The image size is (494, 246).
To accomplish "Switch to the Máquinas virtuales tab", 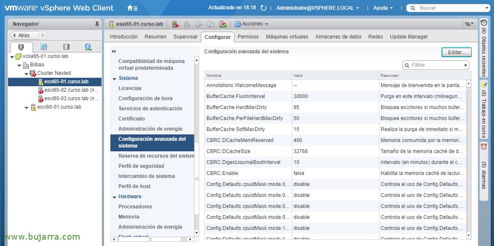I will [287, 37].
